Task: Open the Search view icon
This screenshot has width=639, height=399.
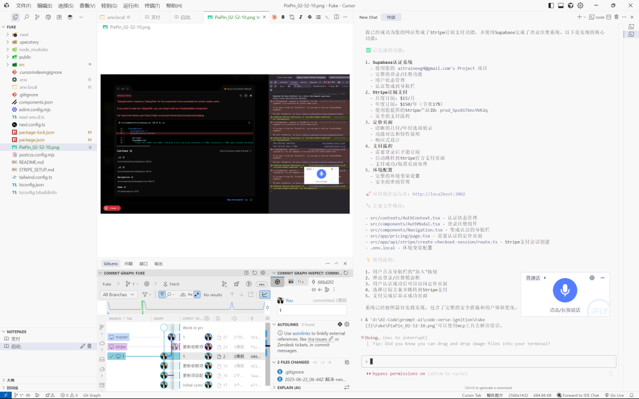Action: pos(27,17)
